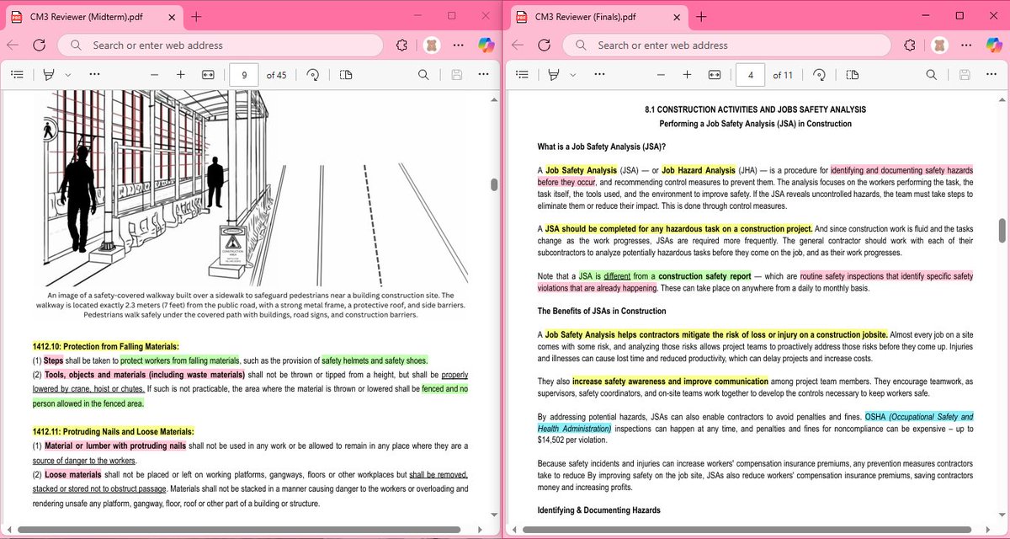Close the CM3 Reviewer (Midterm).pdf tab
The height and width of the screenshot is (539, 1010).
click(172, 16)
